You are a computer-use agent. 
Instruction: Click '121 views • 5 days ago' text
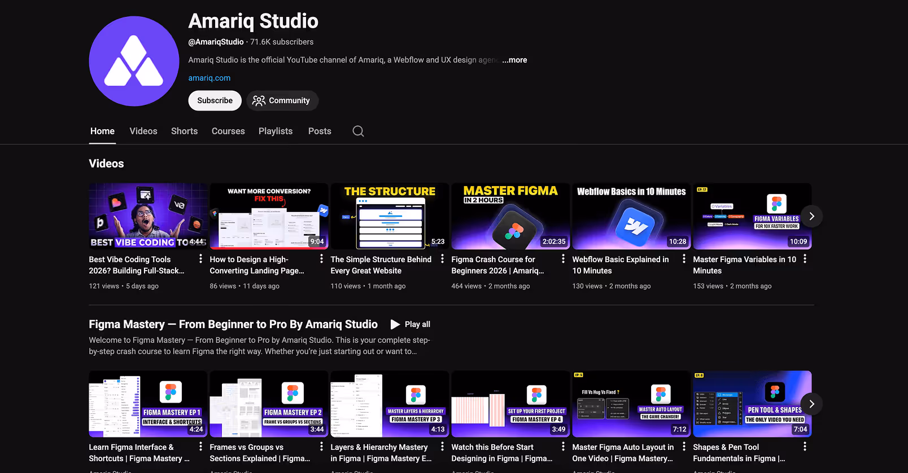pyautogui.click(x=124, y=286)
